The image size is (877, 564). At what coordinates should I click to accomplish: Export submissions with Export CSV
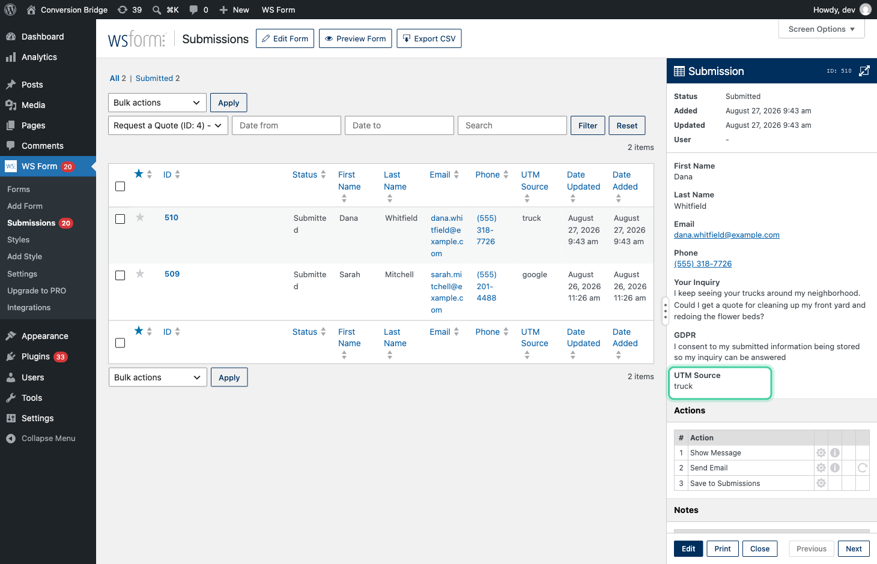[x=429, y=38]
